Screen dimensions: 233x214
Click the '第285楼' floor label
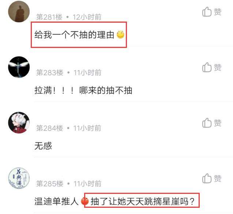click(x=50, y=184)
